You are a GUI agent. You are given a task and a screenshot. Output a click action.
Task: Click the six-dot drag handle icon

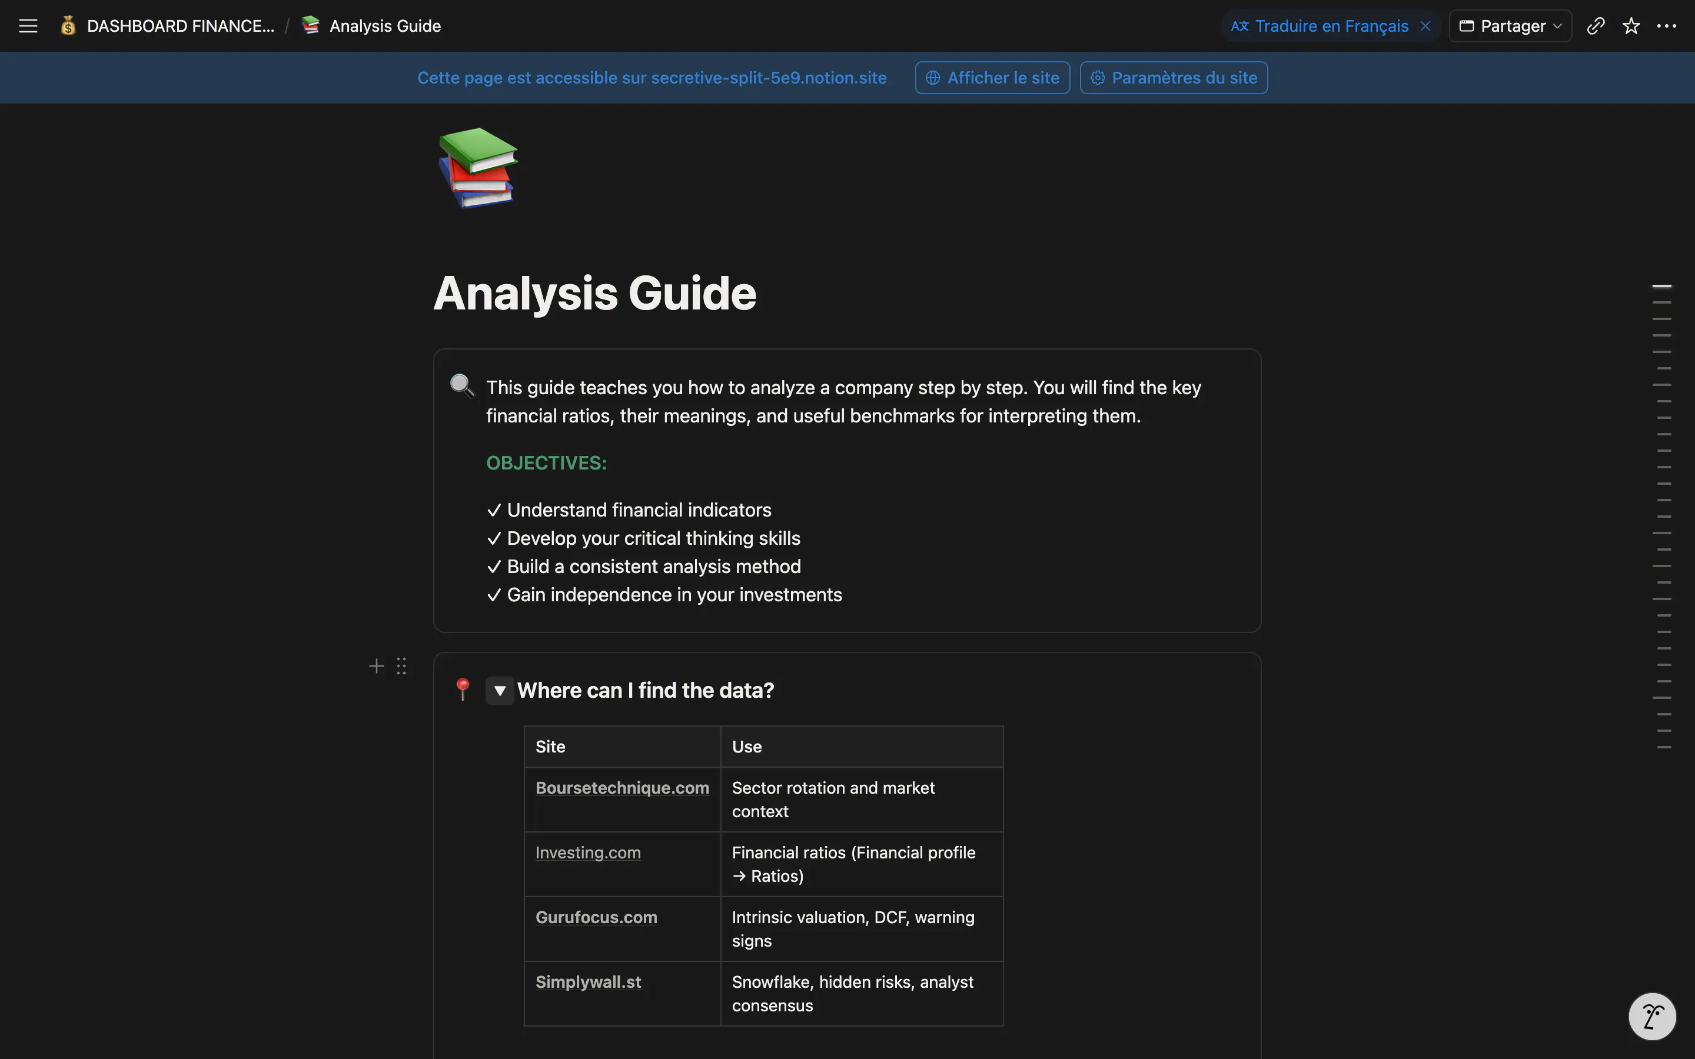(401, 666)
